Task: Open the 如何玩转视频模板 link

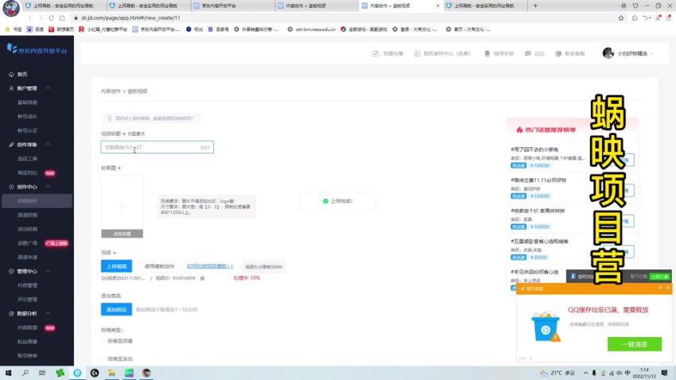Action: 210,266
